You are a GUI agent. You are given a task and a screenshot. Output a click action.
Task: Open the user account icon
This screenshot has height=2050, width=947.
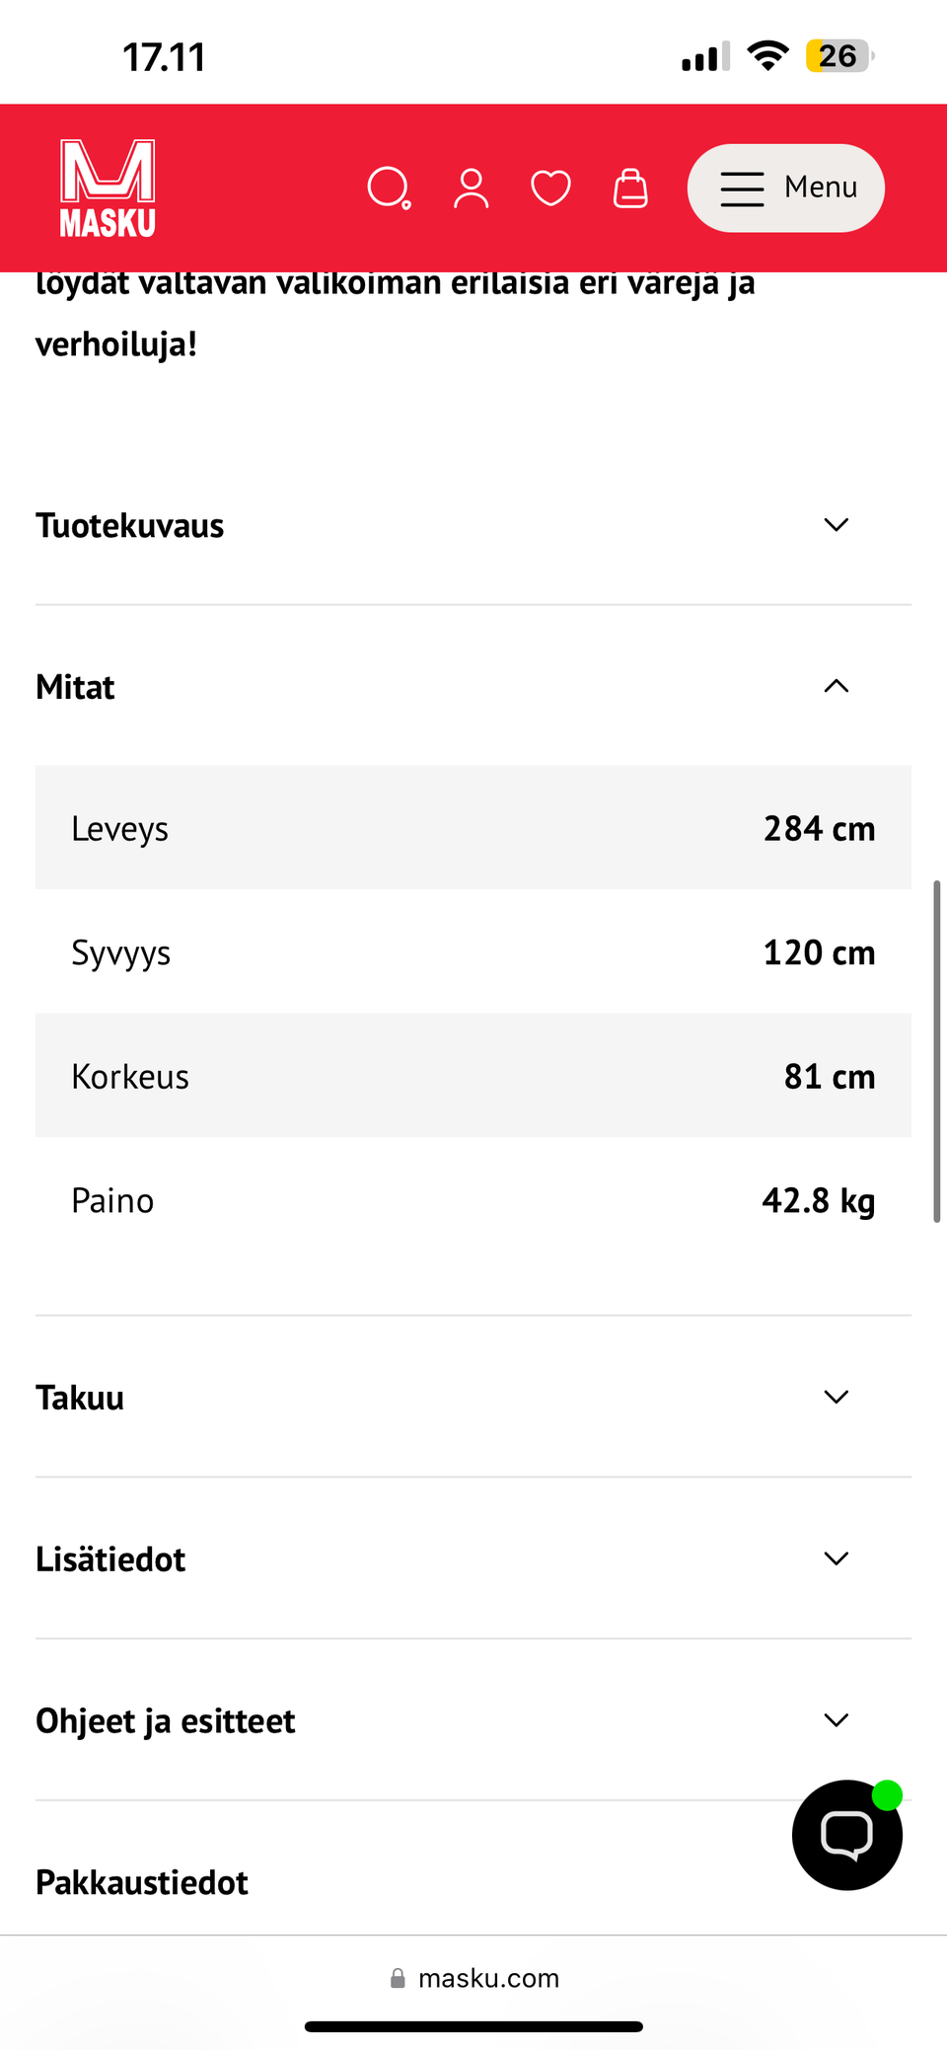click(471, 189)
